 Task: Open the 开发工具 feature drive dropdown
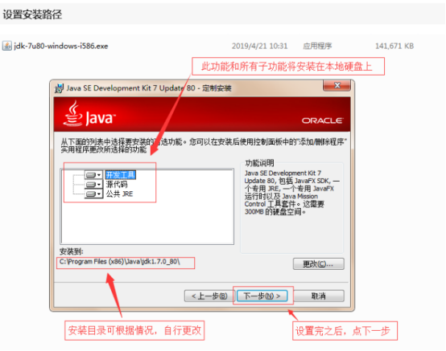tap(93, 175)
